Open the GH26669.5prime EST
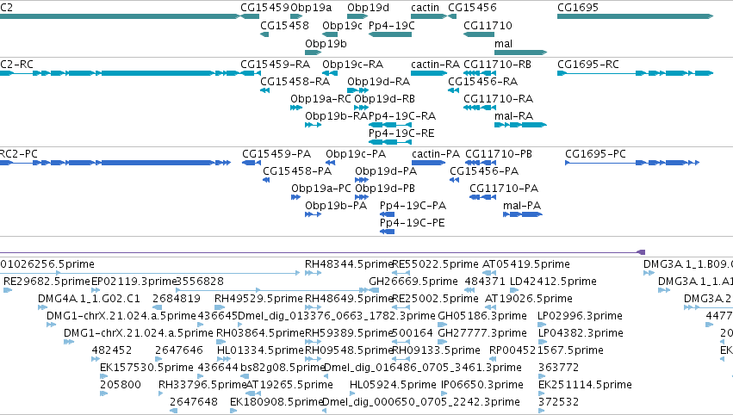The height and width of the screenshot is (415, 733). [x=374, y=291]
